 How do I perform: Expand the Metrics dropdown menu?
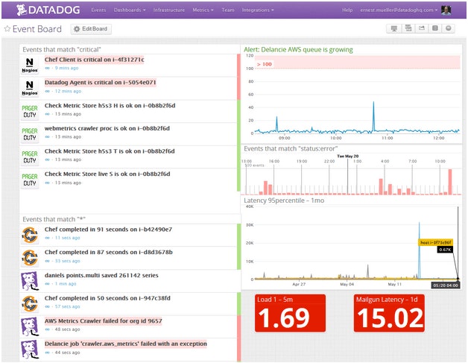[x=203, y=10]
